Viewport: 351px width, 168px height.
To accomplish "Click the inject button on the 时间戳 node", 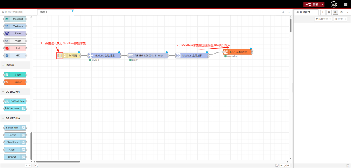I will click(x=60, y=56).
